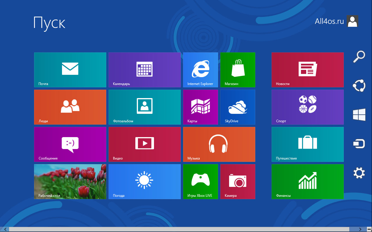This screenshot has width=372, height=232.
Task: Open the SkyDrive tile
Action: pos(238,107)
